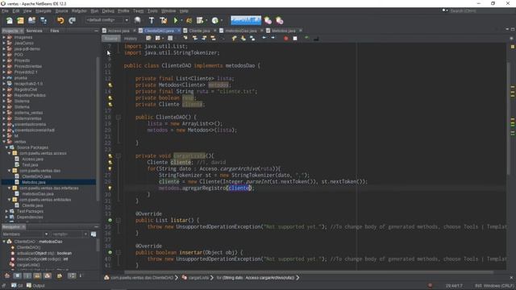Run the project with the green play icon
The image size is (516, 290).
(x=176, y=20)
